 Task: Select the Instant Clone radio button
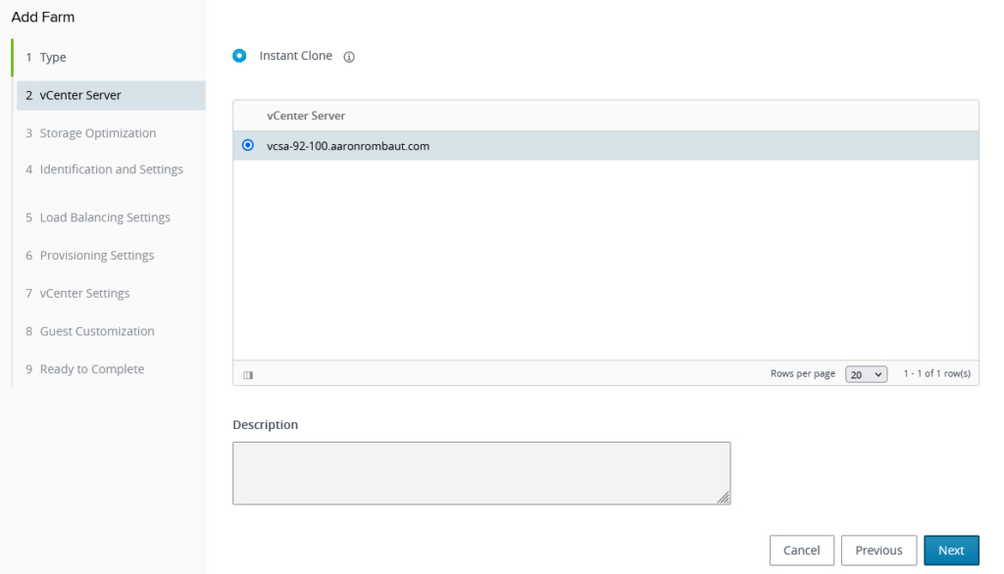[x=240, y=56]
